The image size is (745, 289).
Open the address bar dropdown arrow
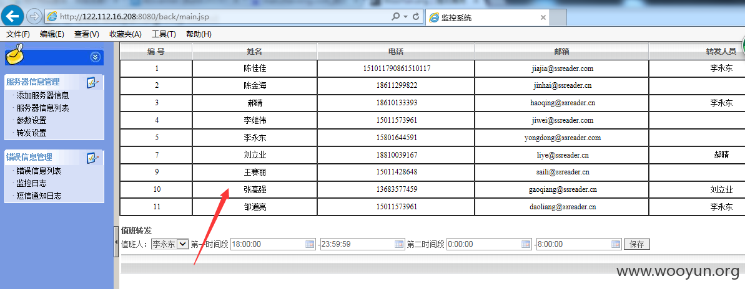point(405,17)
